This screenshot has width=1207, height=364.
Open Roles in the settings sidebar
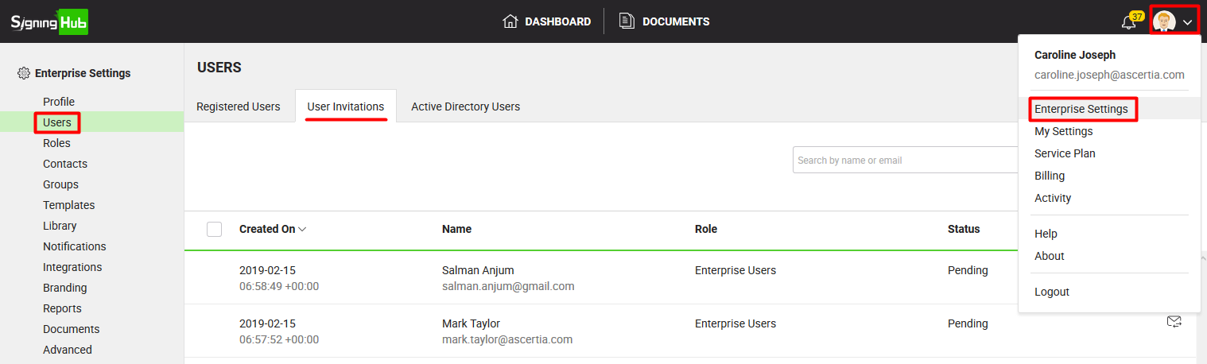coord(56,143)
